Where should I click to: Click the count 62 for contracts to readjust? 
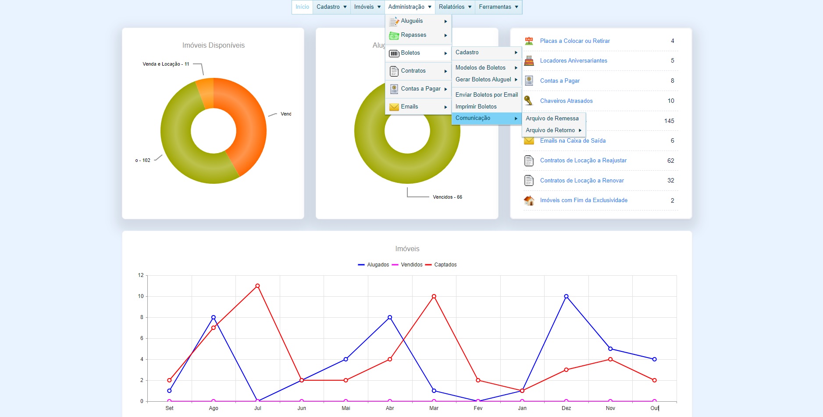(670, 161)
